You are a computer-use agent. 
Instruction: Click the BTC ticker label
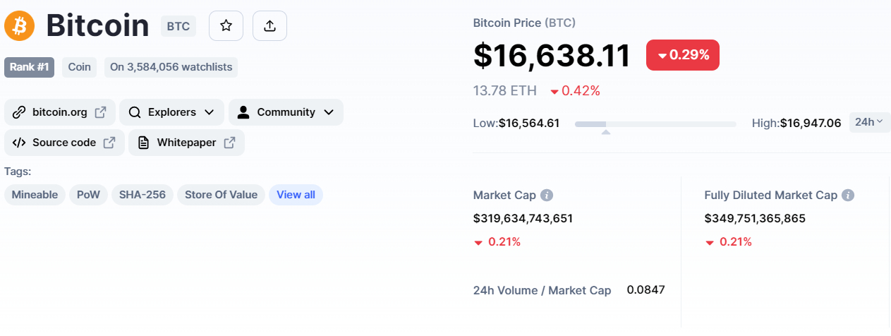[178, 27]
